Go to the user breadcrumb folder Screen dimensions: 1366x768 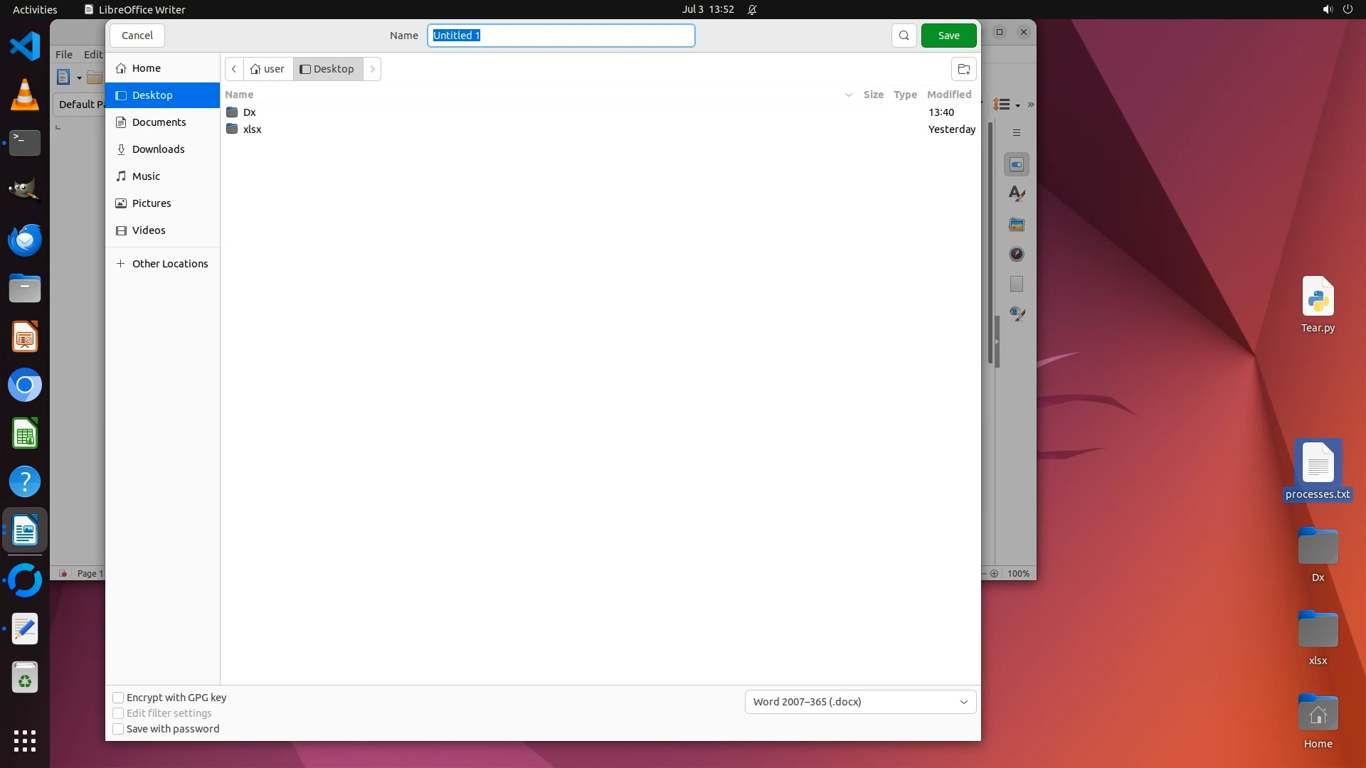(268, 69)
